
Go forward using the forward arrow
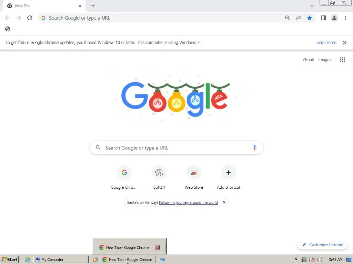click(x=19, y=18)
